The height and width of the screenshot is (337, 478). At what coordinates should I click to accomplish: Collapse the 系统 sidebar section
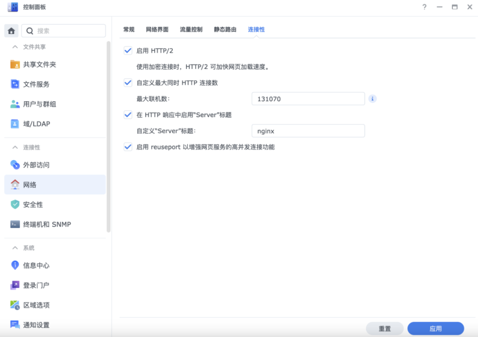15,248
